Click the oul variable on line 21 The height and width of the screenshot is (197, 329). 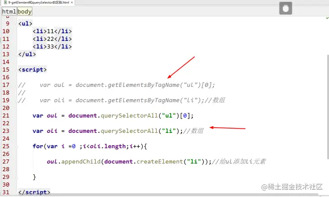coord(52,116)
